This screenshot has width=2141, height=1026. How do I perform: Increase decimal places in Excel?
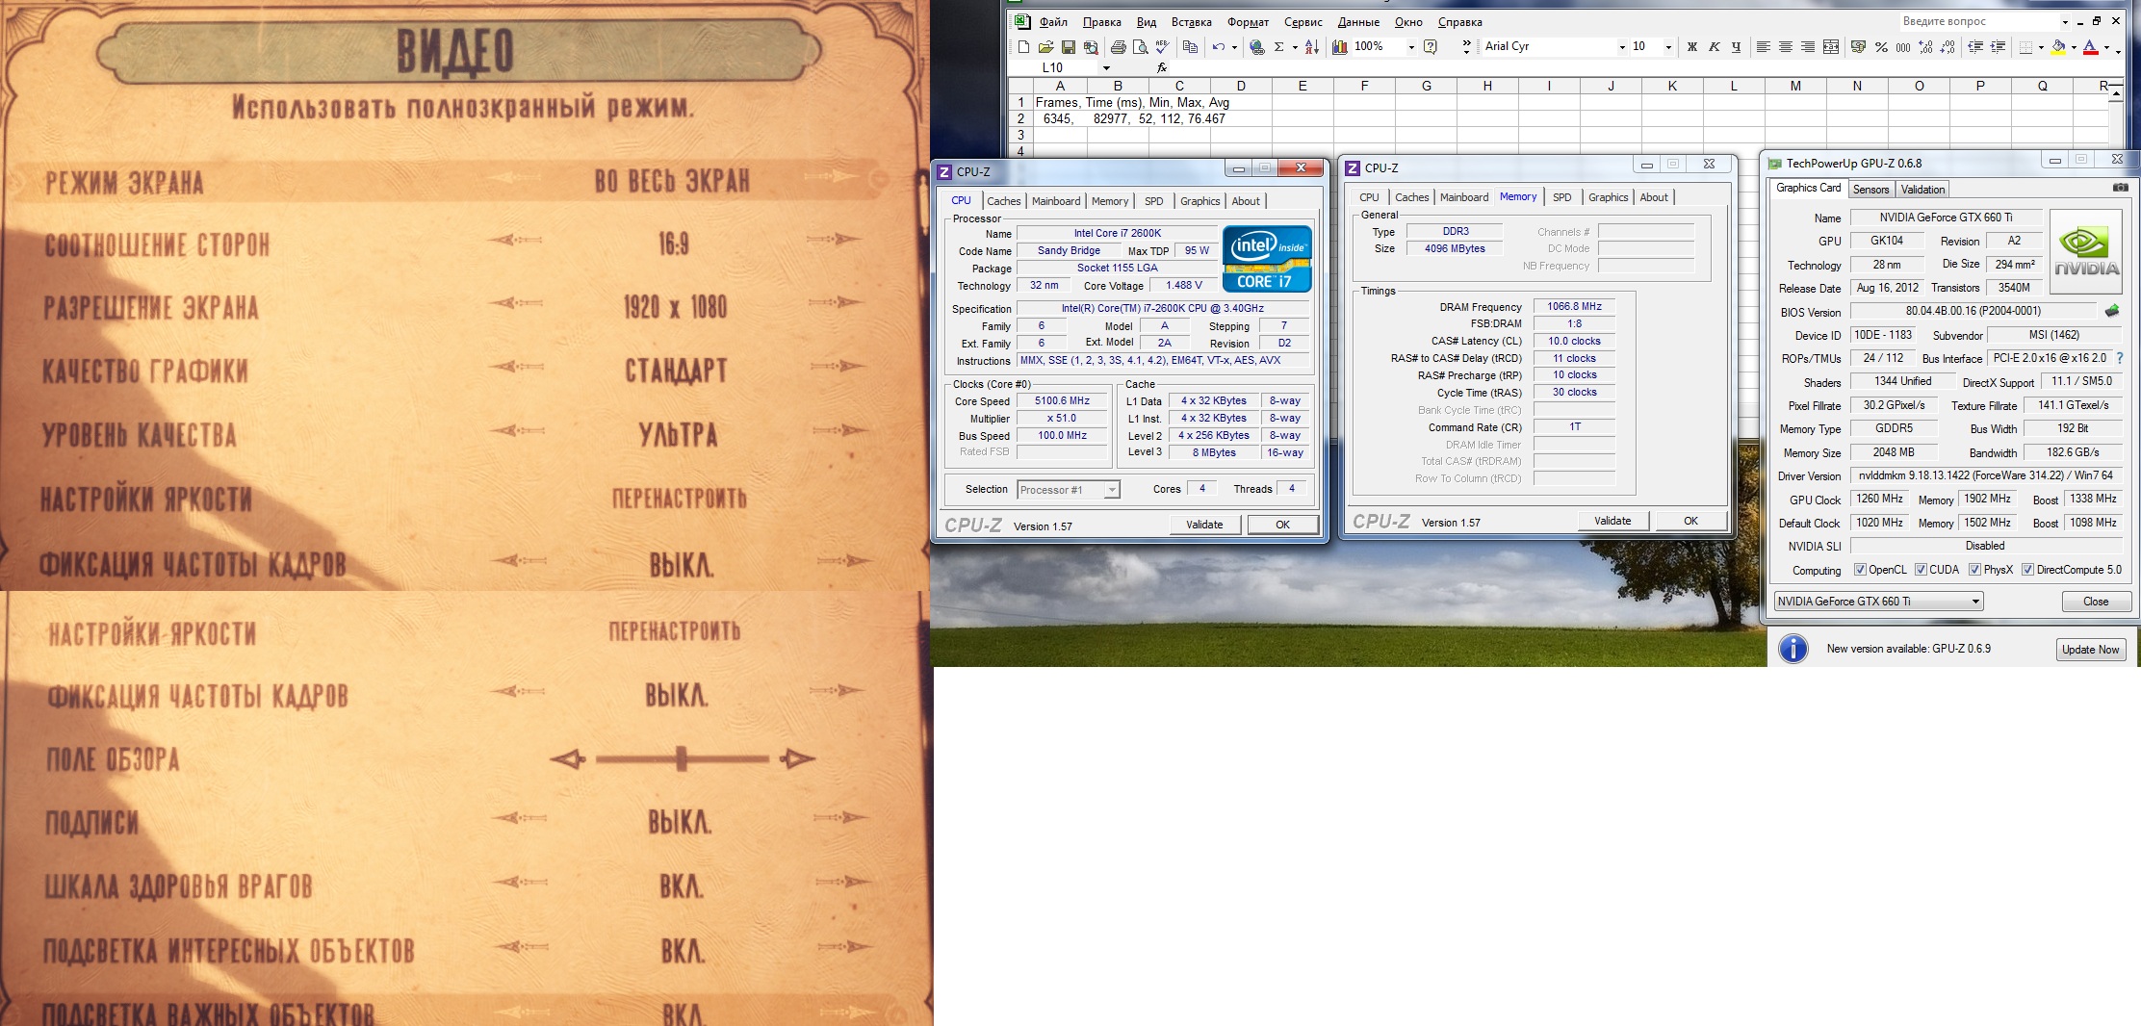tap(1925, 46)
